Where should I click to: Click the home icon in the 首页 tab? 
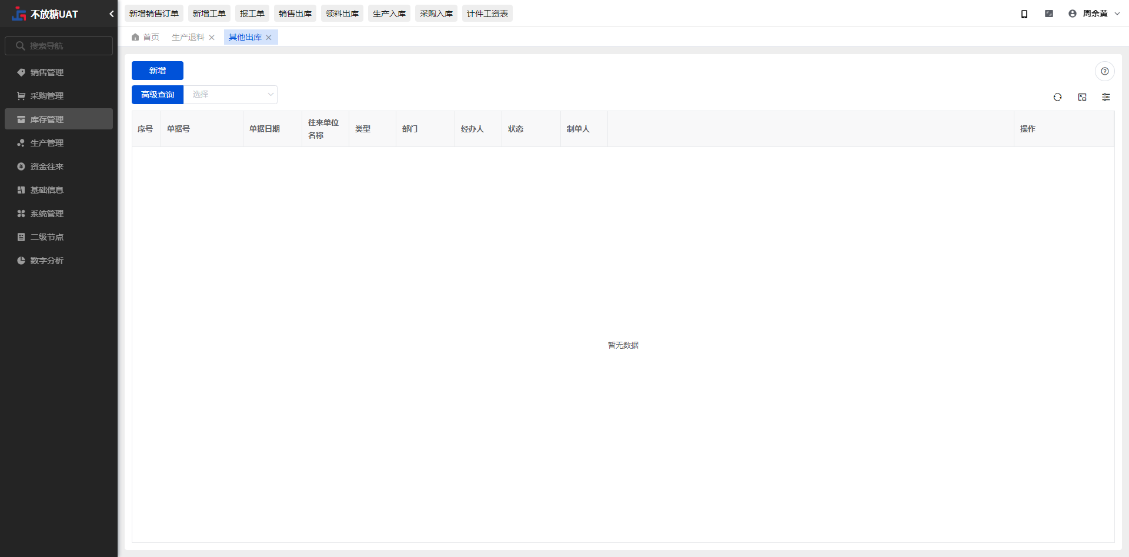135,37
